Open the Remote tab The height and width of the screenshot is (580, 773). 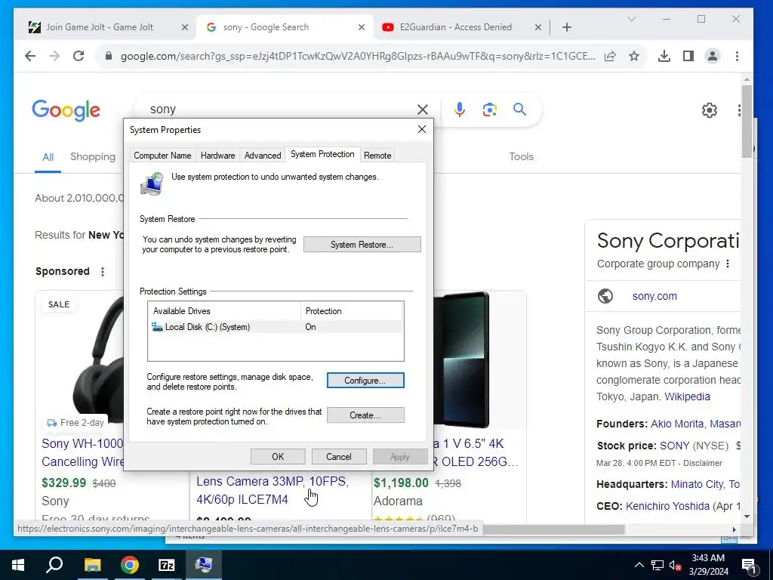point(377,156)
